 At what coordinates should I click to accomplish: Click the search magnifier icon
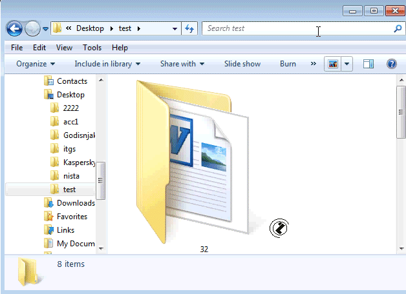pos(398,28)
